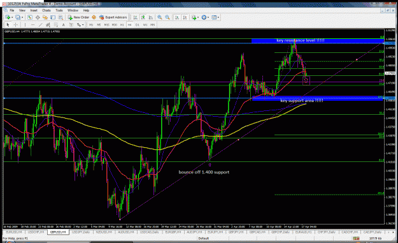Launch the Strategy Tester
This screenshot has height=243, width=398.
pyautogui.click(x=60, y=17)
